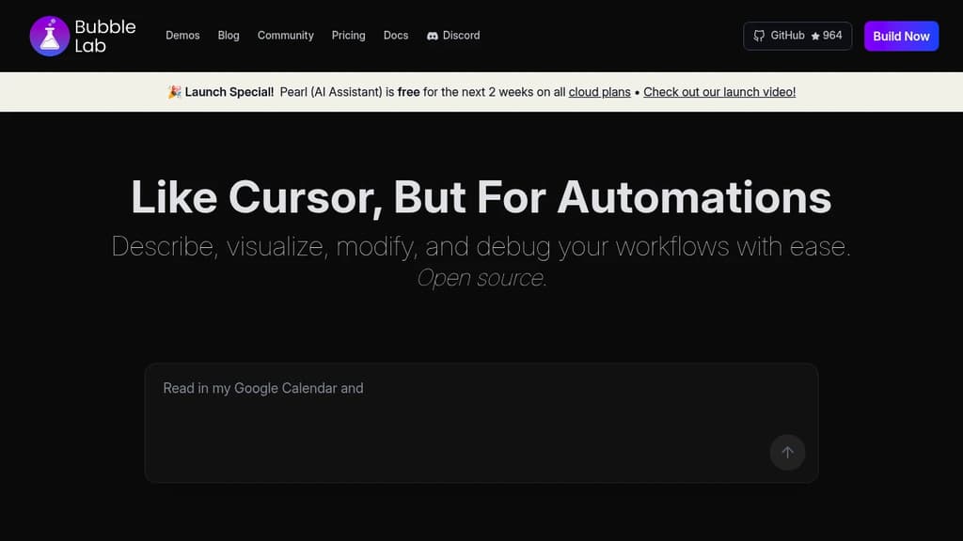Click the 'Bubble Lab' brand name text
The image size is (963, 541).
tap(104, 36)
